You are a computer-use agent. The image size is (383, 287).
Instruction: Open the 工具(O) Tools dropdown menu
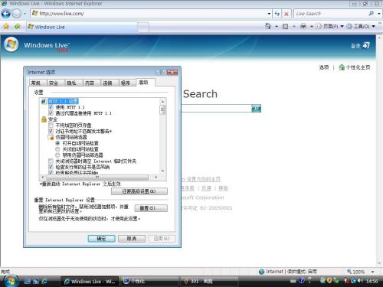coord(361,26)
